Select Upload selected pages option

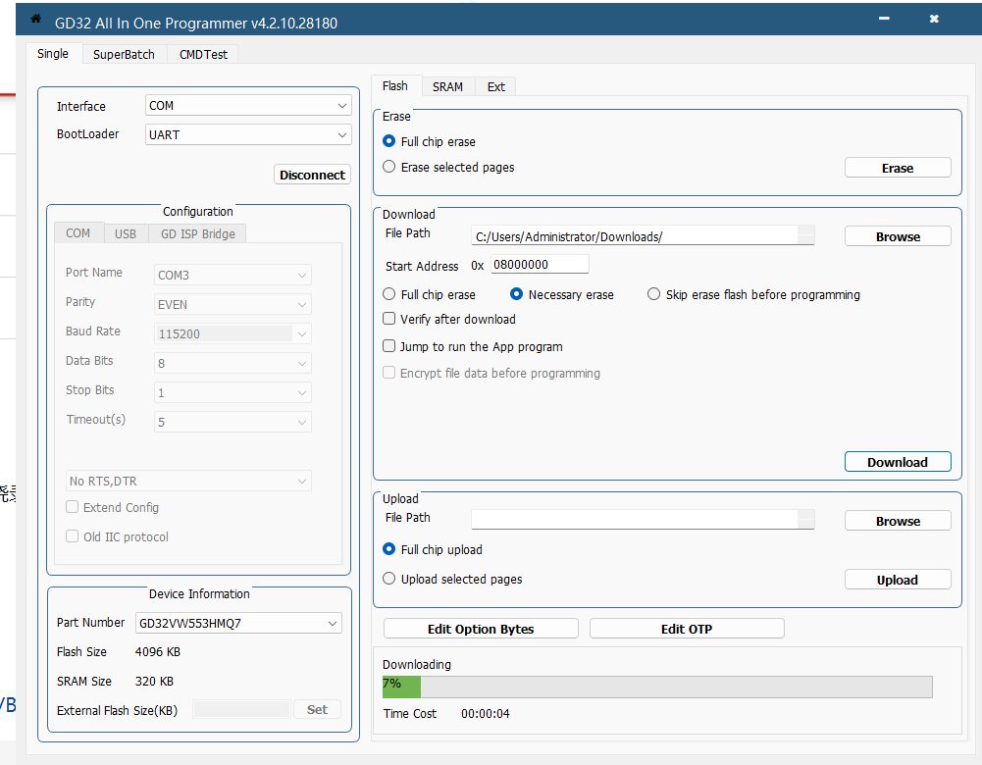point(389,579)
